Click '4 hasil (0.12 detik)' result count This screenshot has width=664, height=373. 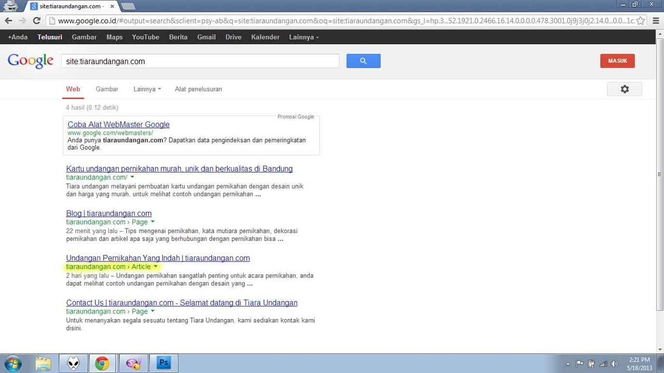click(x=92, y=108)
